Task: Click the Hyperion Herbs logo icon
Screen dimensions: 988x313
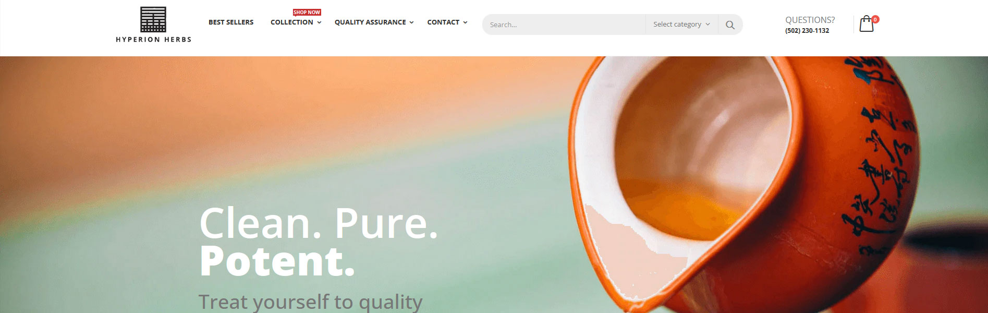Action: pos(153,19)
